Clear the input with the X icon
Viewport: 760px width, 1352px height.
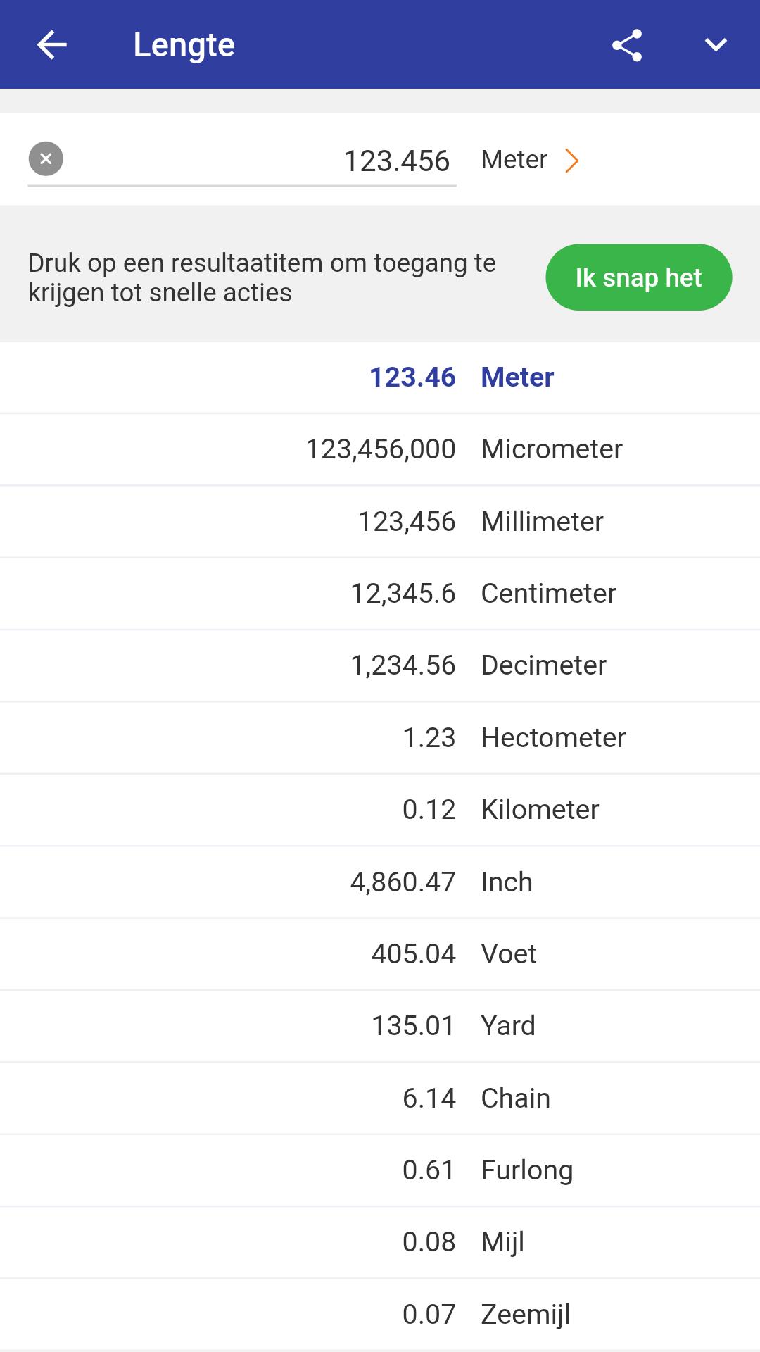click(46, 159)
